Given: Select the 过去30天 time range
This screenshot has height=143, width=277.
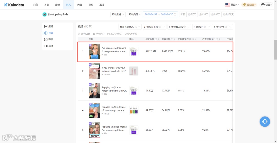Looking at the screenshot, I should (203, 14).
